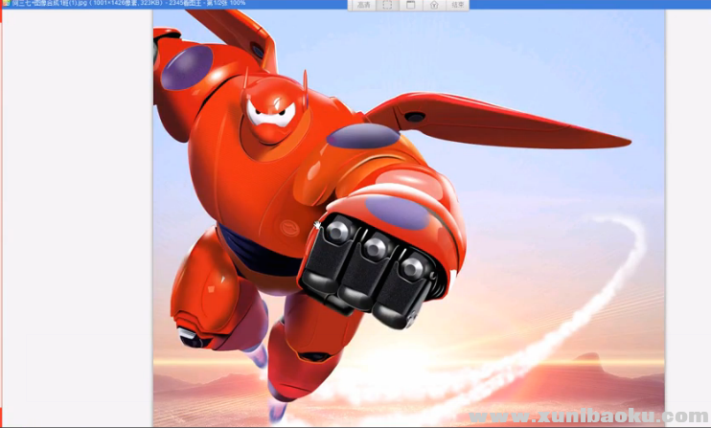711x428 pixels.
Task: Click the 高清 (HD) button in floating toolbar
Action: tap(363, 5)
